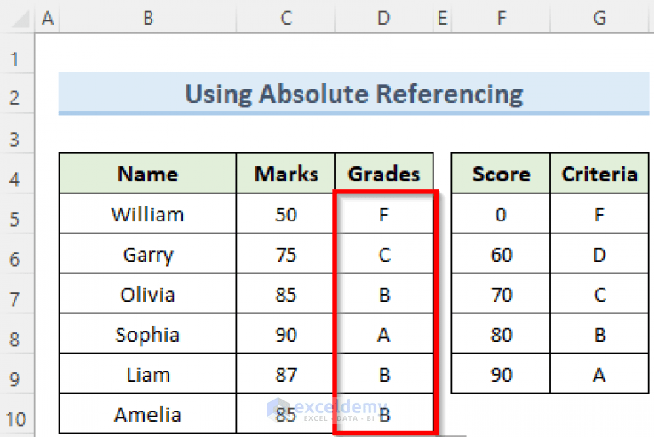Screen dimensions: 654x437
Task: Select the Score cell showing 0
Action: tap(501, 214)
